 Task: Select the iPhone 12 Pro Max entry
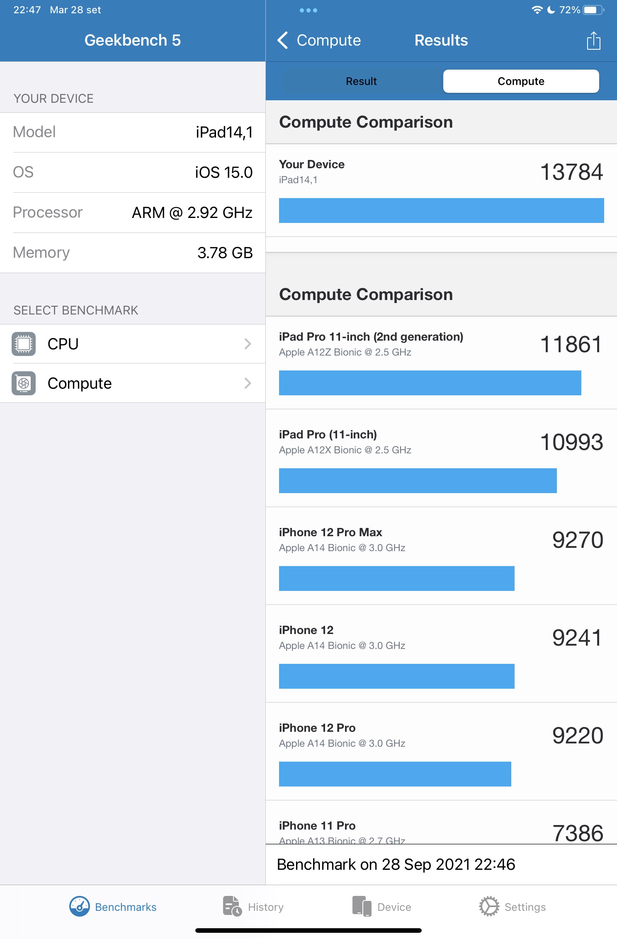tap(441, 555)
